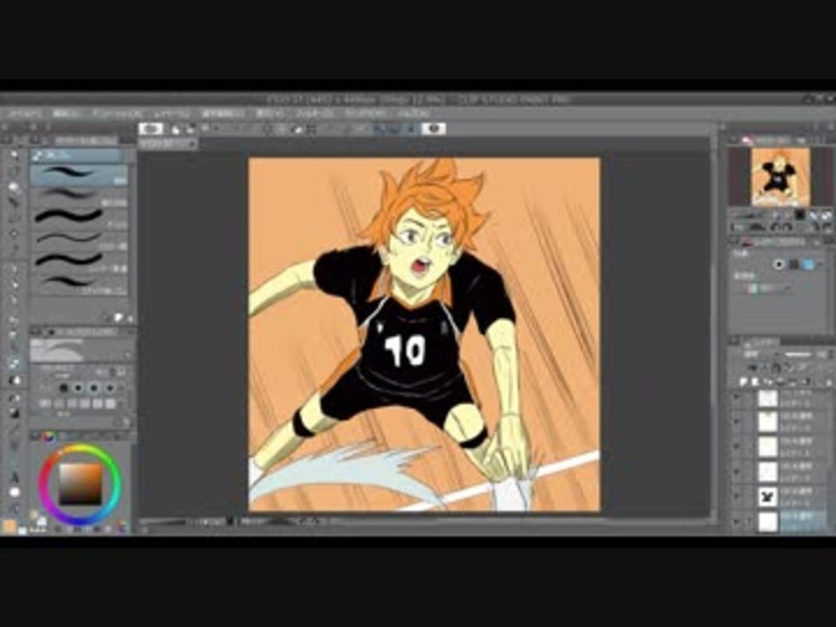Select the Pen tool
The height and width of the screenshot is (627, 836).
pos(15,269)
